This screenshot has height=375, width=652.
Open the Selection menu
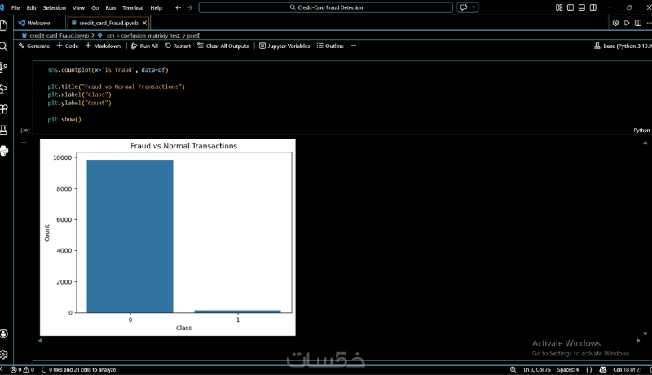pos(55,7)
